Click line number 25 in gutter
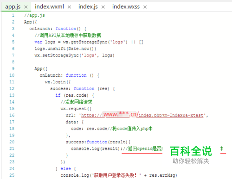The width and height of the screenshot is (232, 179). [12, 175]
